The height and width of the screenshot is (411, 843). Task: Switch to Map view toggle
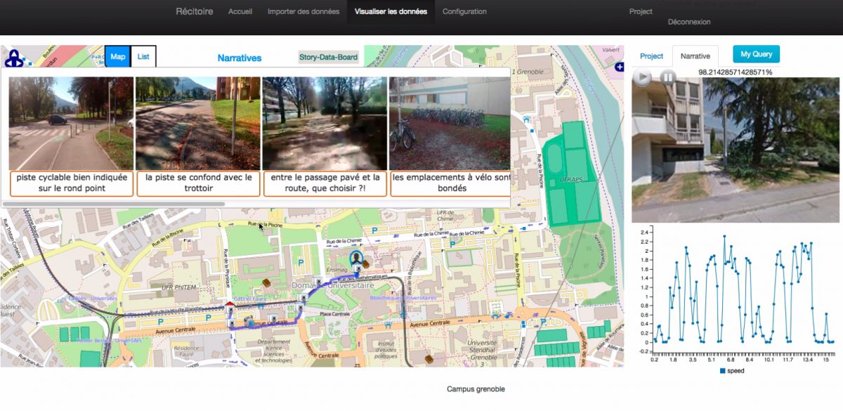(117, 56)
